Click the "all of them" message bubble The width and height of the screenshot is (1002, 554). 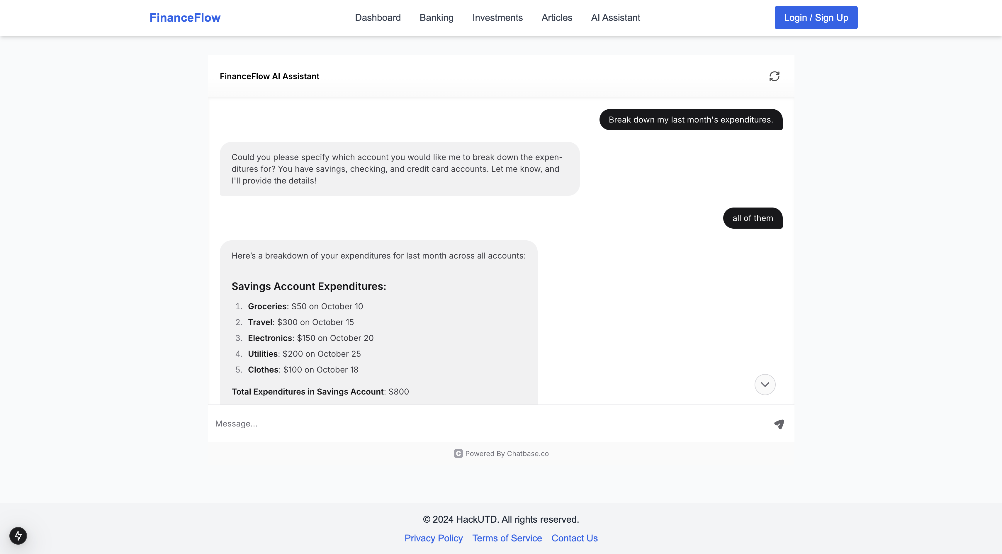(752, 218)
